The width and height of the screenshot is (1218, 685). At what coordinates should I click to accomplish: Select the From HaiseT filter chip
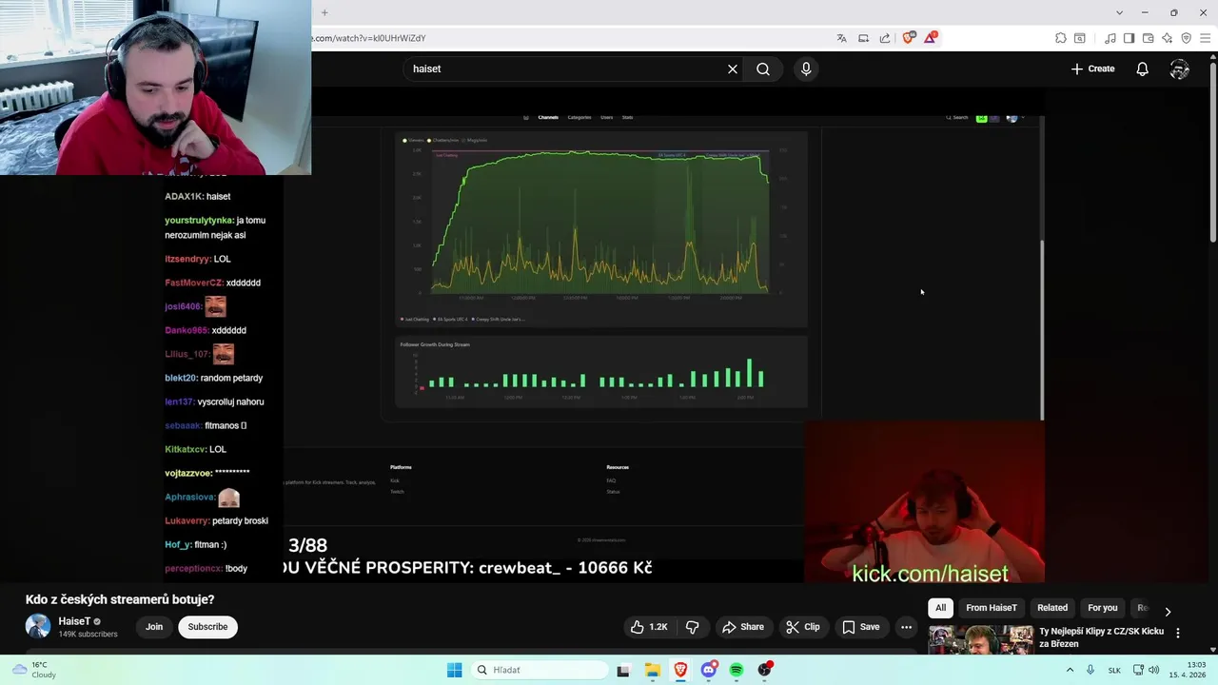tap(992, 608)
